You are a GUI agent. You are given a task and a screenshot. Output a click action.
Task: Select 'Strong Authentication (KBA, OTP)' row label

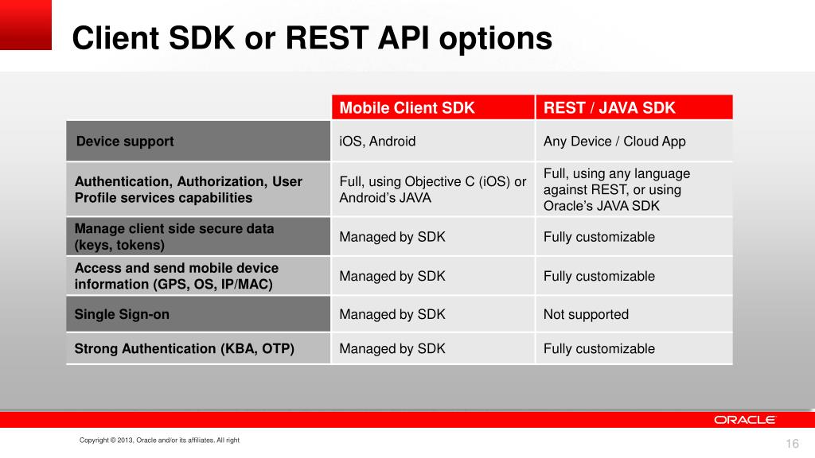click(x=198, y=348)
